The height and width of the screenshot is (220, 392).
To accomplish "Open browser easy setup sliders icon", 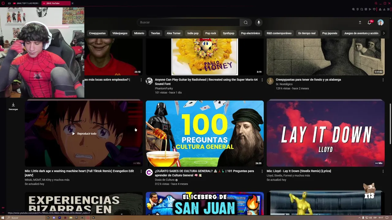I will pyautogui.click(x=388, y=9).
